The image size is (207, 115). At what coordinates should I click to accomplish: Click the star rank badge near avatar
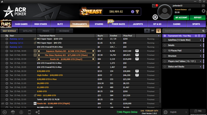[155, 18]
